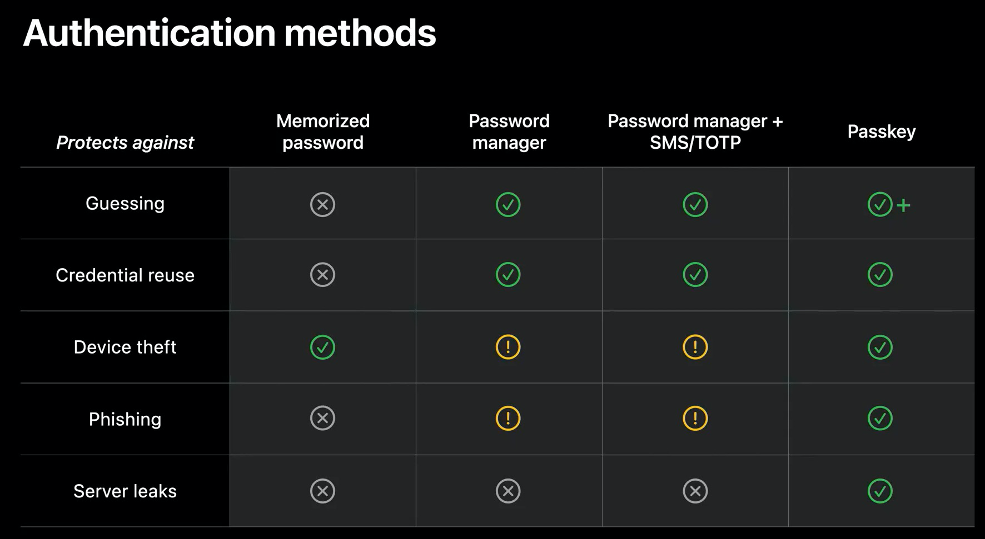
Task: Click the SMS/TOTP Credential reuse check mark
Action: click(695, 274)
